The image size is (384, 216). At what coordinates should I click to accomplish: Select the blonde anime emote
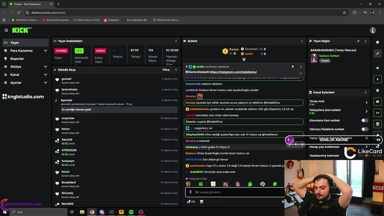pyautogui.click(x=213, y=184)
